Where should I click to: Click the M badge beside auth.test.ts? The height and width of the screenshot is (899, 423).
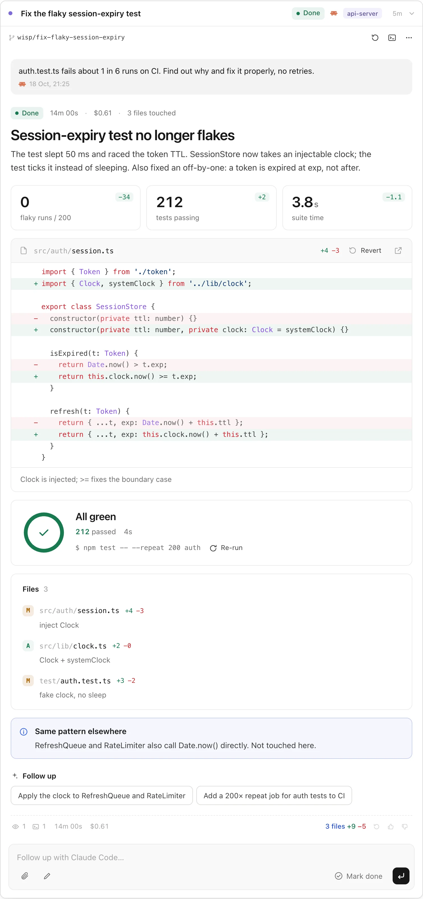28,681
